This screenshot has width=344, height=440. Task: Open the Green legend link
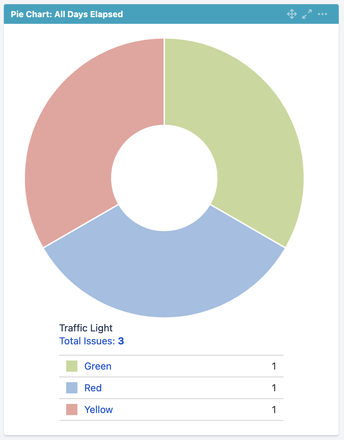point(98,366)
